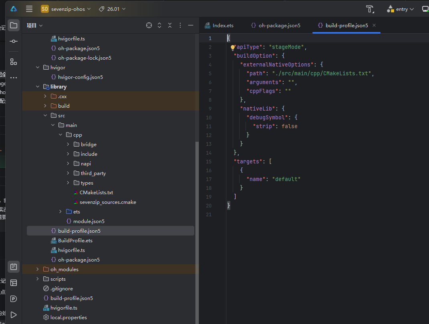The width and height of the screenshot is (429, 324).
Task: Open project panel options menu
Action: (180, 26)
